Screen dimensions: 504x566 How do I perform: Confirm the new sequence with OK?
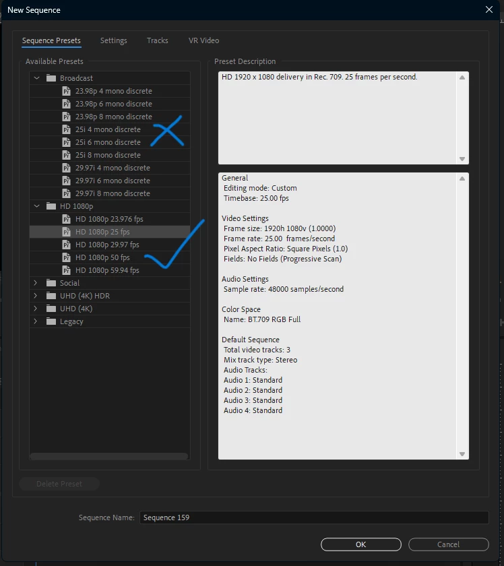coord(361,544)
